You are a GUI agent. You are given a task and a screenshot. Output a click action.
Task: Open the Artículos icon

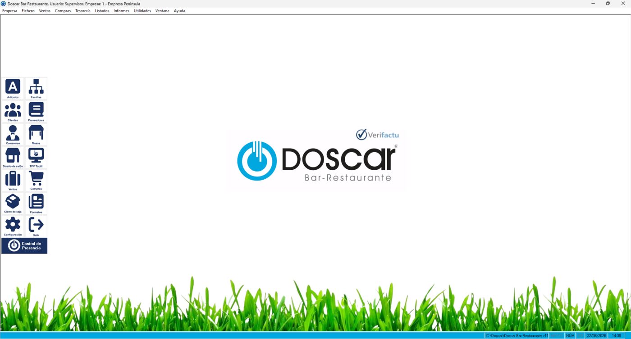point(13,88)
